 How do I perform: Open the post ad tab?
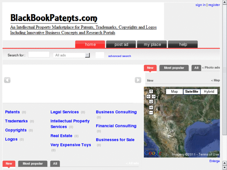pyautogui.click(x=121, y=44)
